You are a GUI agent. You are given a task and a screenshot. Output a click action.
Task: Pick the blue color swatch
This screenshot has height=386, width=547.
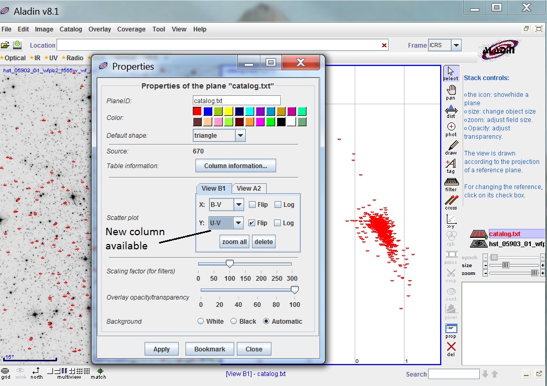click(x=207, y=111)
